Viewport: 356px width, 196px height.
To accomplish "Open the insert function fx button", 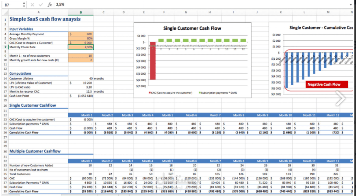I will [x=50, y=4].
